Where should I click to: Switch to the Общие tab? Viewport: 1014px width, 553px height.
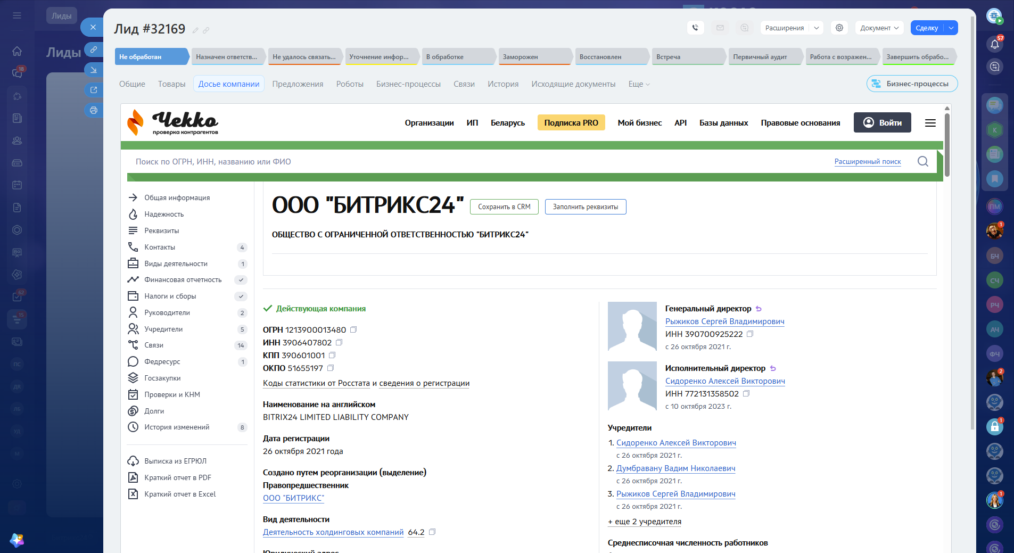(132, 84)
